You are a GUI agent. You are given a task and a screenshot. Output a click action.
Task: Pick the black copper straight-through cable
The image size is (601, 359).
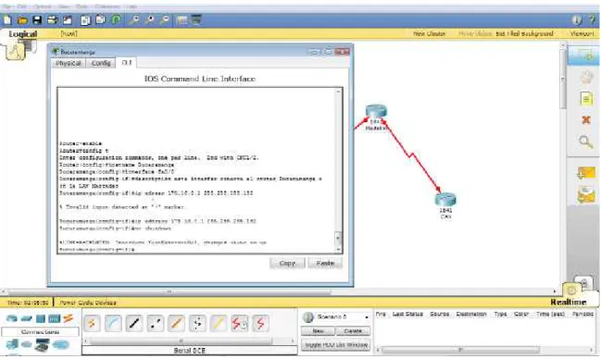(134, 324)
